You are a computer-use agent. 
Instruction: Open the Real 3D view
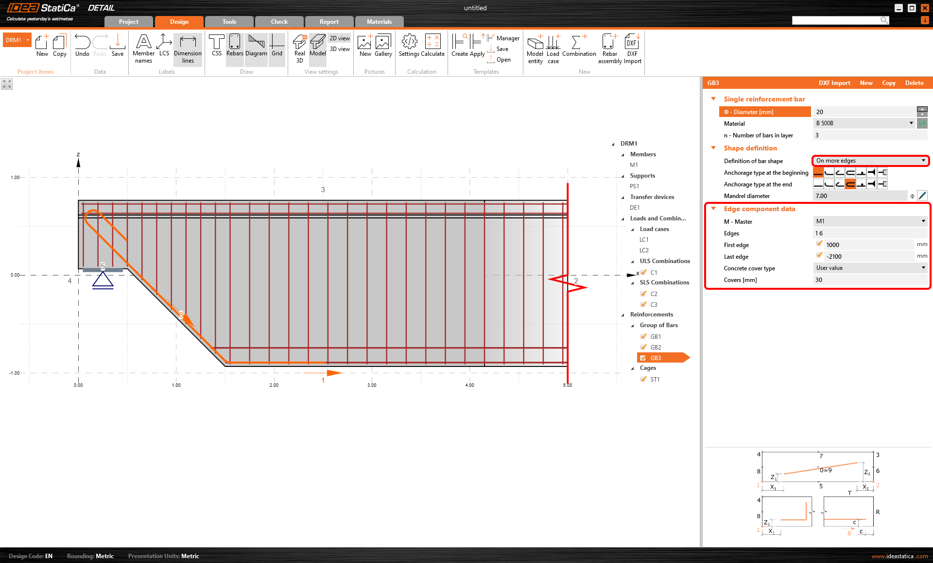pyautogui.click(x=299, y=47)
